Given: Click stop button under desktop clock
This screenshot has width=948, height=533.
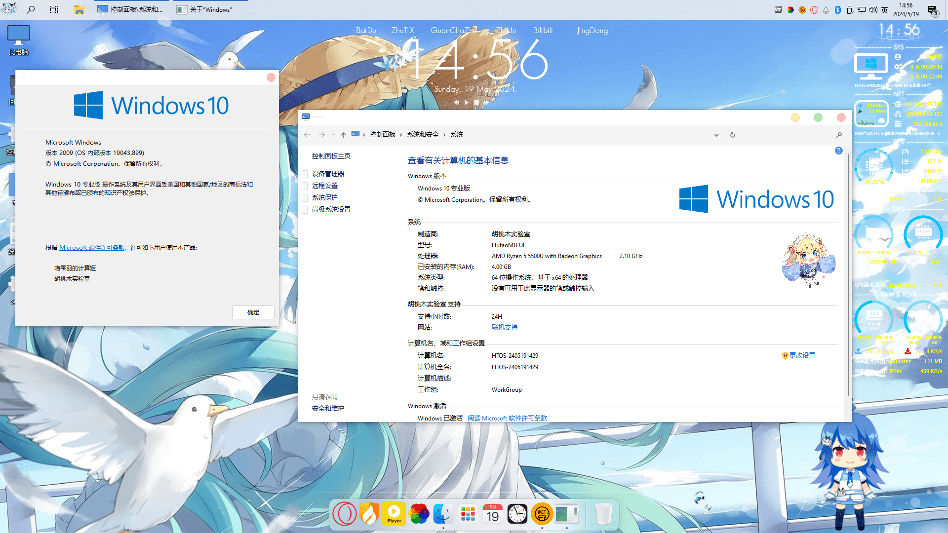Looking at the screenshot, I should pyautogui.click(x=476, y=103).
